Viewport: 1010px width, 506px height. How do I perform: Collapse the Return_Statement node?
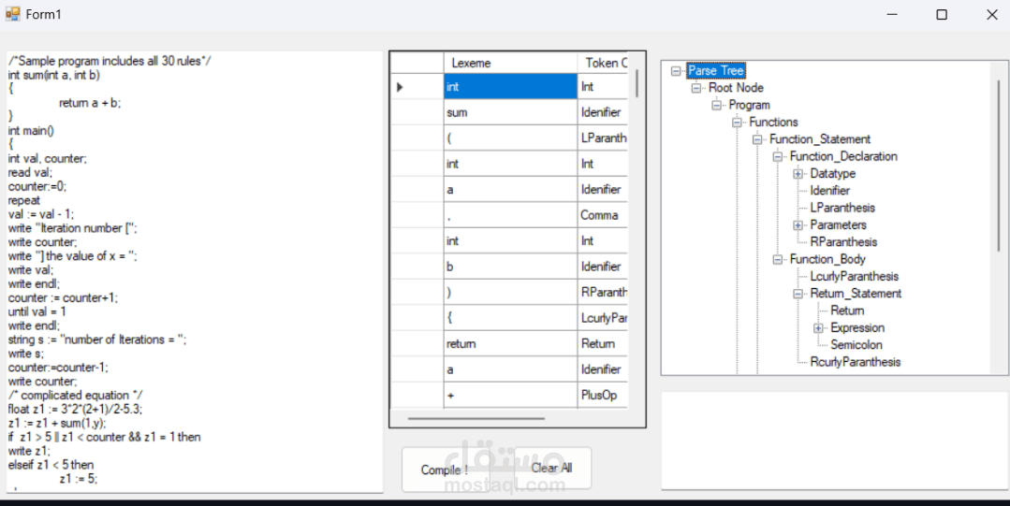798,294
